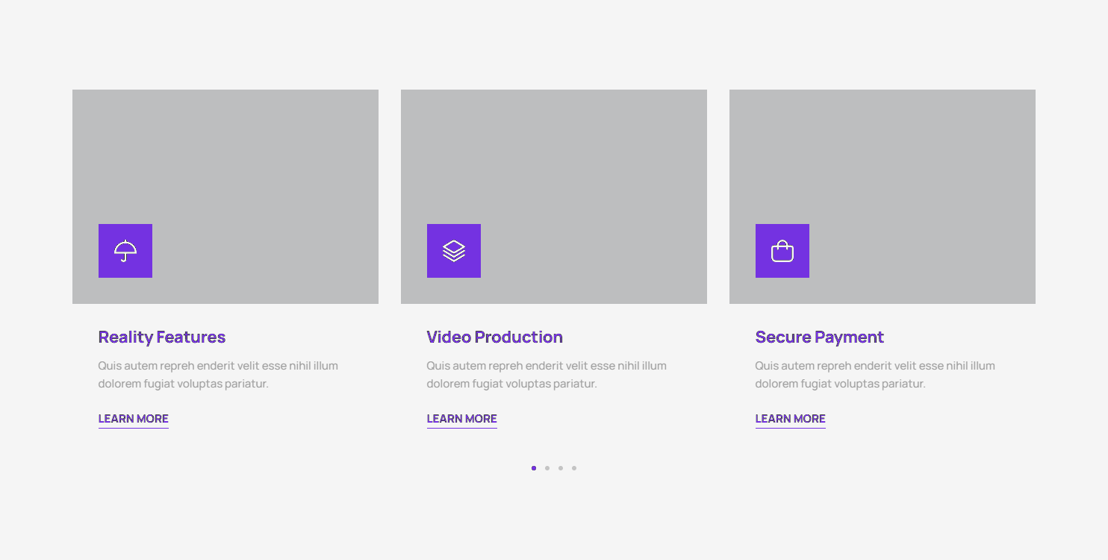This screenshot has width=1108, height=560.
Task: Go to first carousel slide dot
Action: point(534,468)
